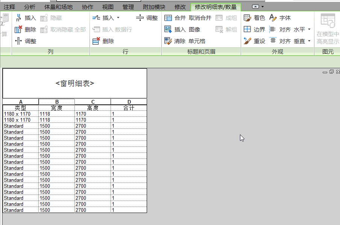This screenshot has width=340, height=225.
Task: Click Delete row icon in 行 panel
Action: [96, 41]
